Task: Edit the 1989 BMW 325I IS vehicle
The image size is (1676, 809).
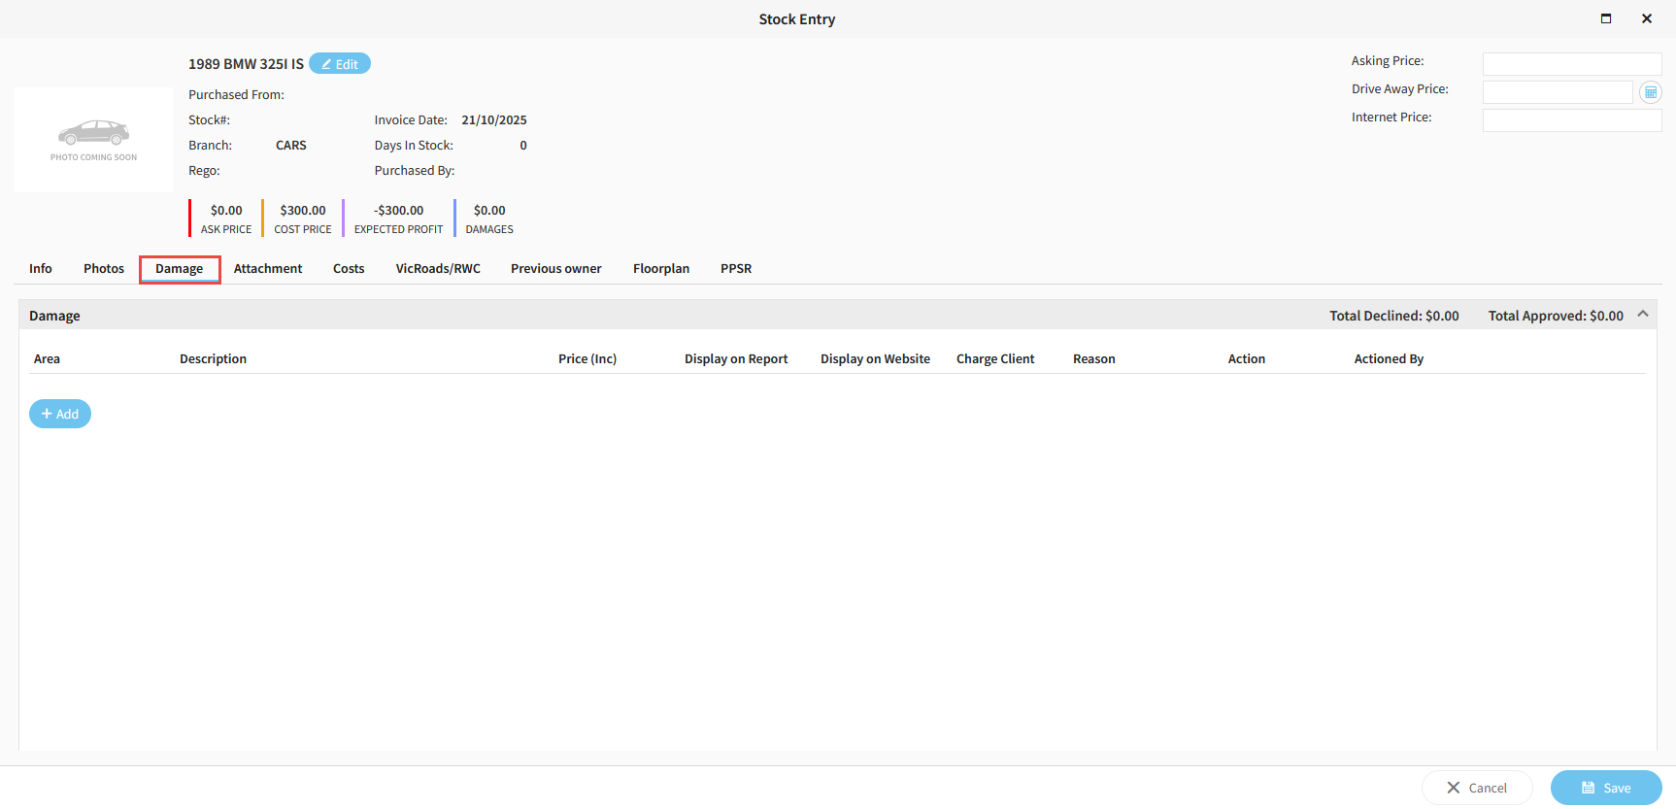Action: (x=340, y=63)
